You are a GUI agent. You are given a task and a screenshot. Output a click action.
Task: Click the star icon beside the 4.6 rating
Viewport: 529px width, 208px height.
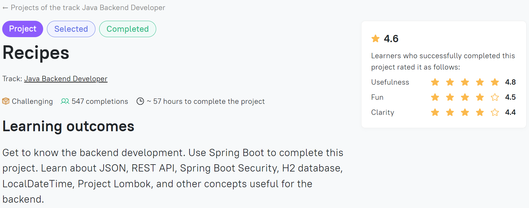click(x=375, y=38)
